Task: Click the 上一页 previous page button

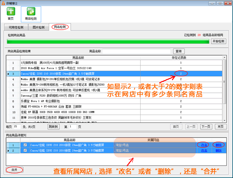Action: [191, 127]
